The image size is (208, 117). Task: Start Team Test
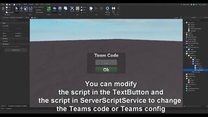point(113,9)
